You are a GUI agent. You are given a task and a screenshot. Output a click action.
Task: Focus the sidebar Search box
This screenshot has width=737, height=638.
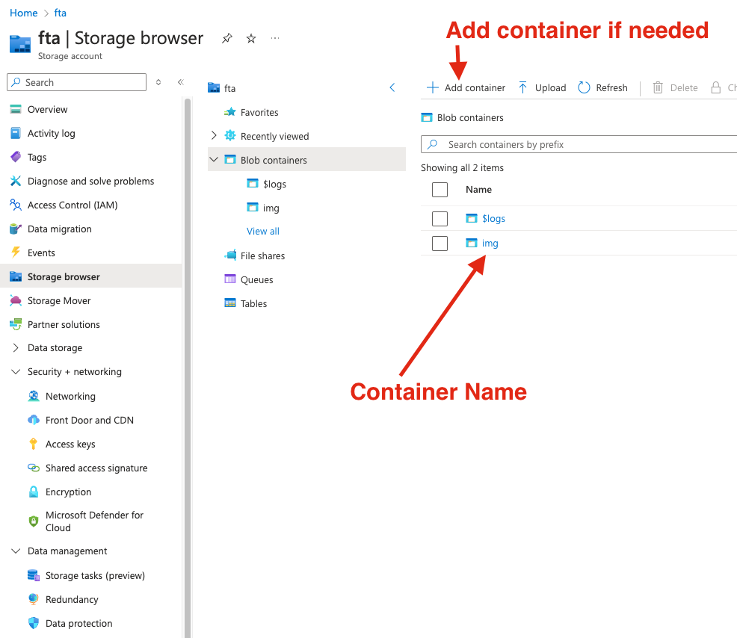pyautogui.click(x=76, y=82)
